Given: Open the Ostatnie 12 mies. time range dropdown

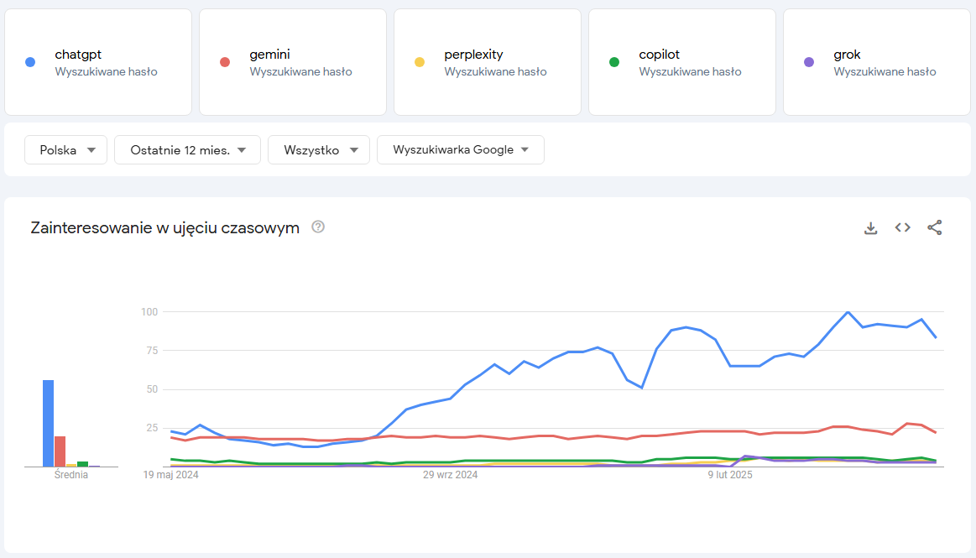Looking at the screenshot, I should (x=187, y=150).
